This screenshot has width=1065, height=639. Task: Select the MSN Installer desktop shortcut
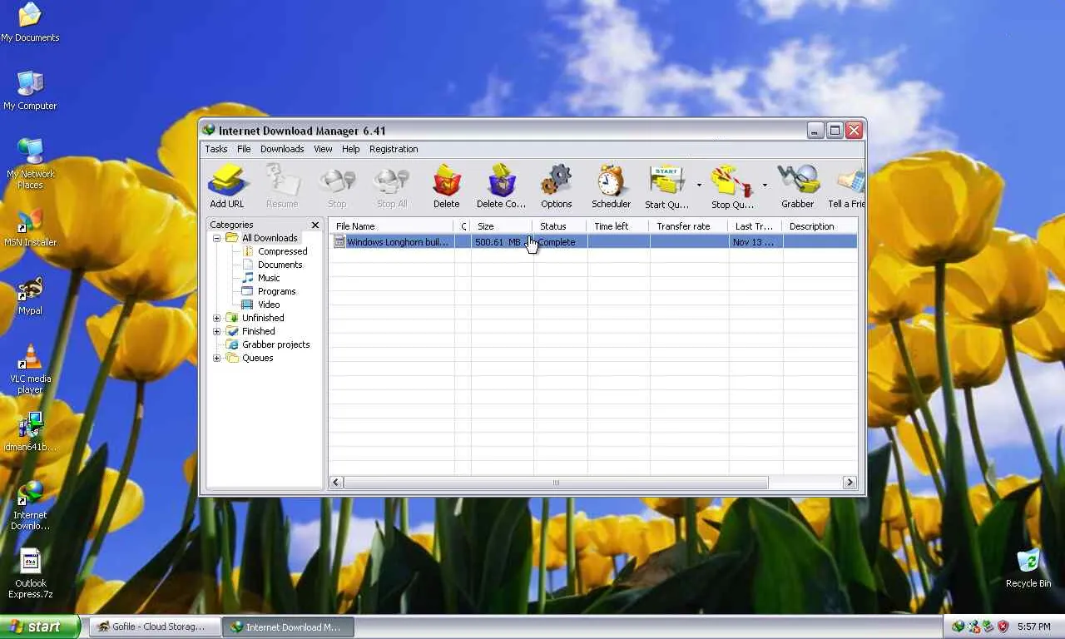[x=30, y=227]
